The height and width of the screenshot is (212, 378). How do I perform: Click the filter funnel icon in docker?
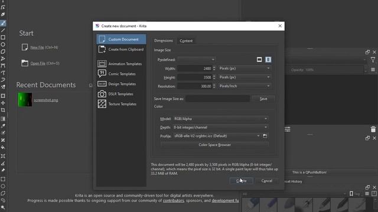(373, 59)
